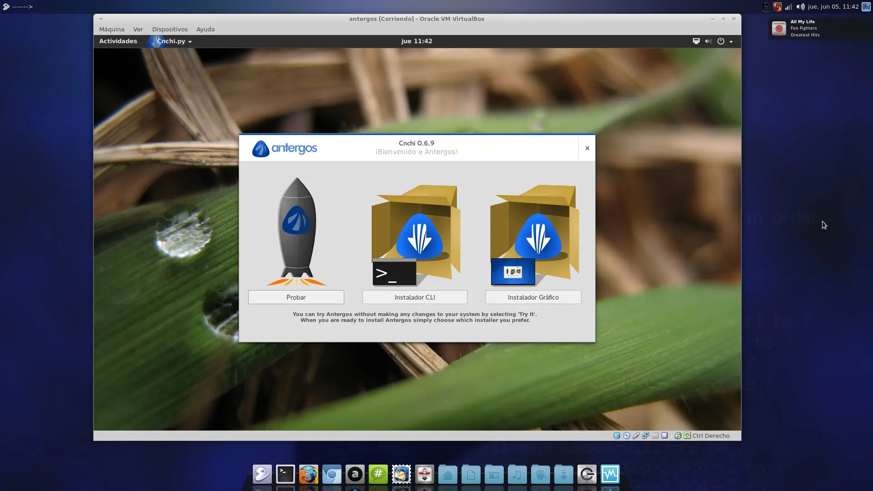Image resolution: width=873 pixels, height=491 pixels.
Task: Open the Home folder in dock
Action: (x=448, y=474)
